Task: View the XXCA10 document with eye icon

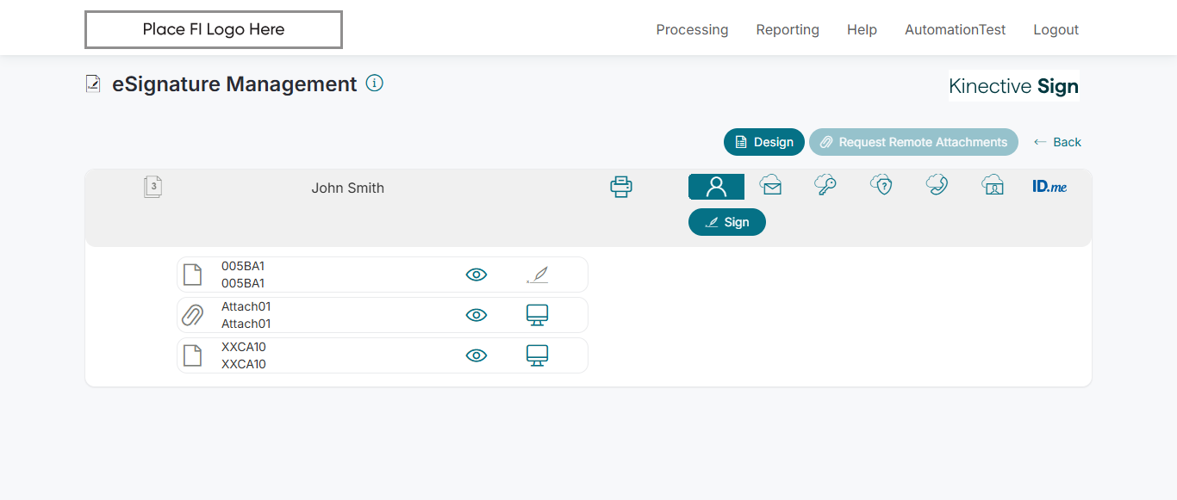Action: pos(476,355)
